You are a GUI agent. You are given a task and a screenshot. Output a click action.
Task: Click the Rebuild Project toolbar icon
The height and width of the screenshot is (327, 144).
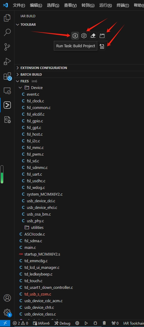coord(84,36)
